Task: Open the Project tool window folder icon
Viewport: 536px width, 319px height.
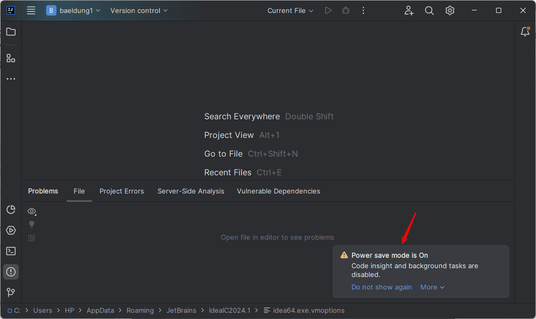Action: point(11,32)
